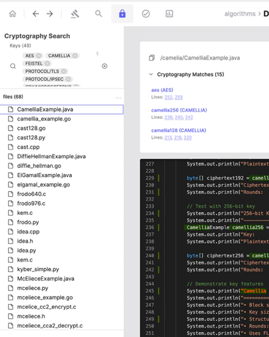Select idea.h file

point(62,241)
